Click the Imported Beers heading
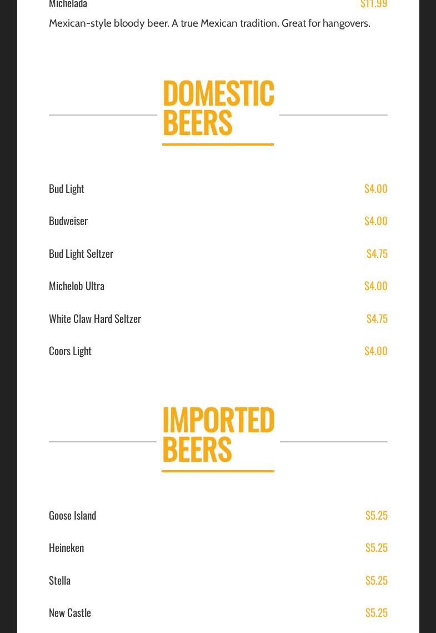 point(218,434)
